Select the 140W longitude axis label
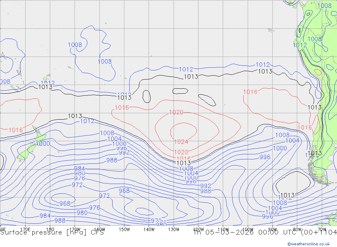337x247 pixels. coord(149,229)
